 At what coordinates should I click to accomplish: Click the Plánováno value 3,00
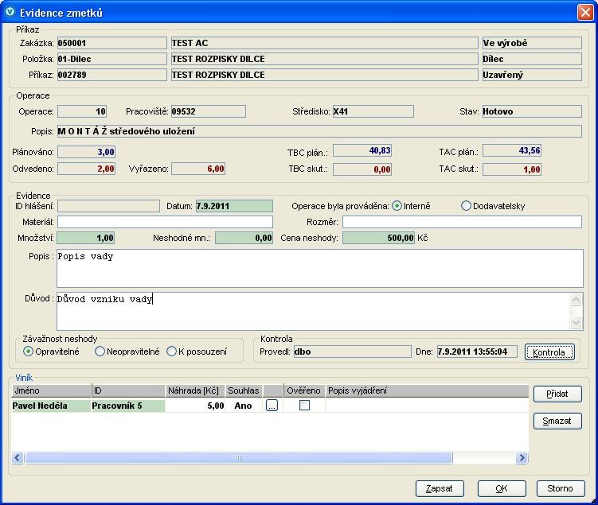tap(86, 152)
